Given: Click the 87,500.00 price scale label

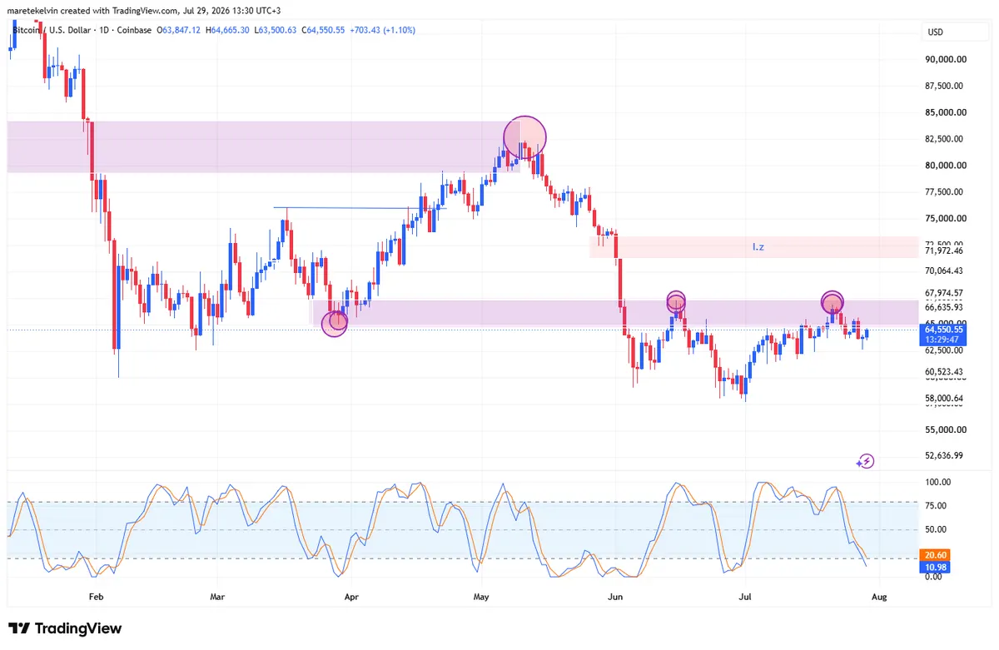Looking at the screenshot, I should click(945, 86).
